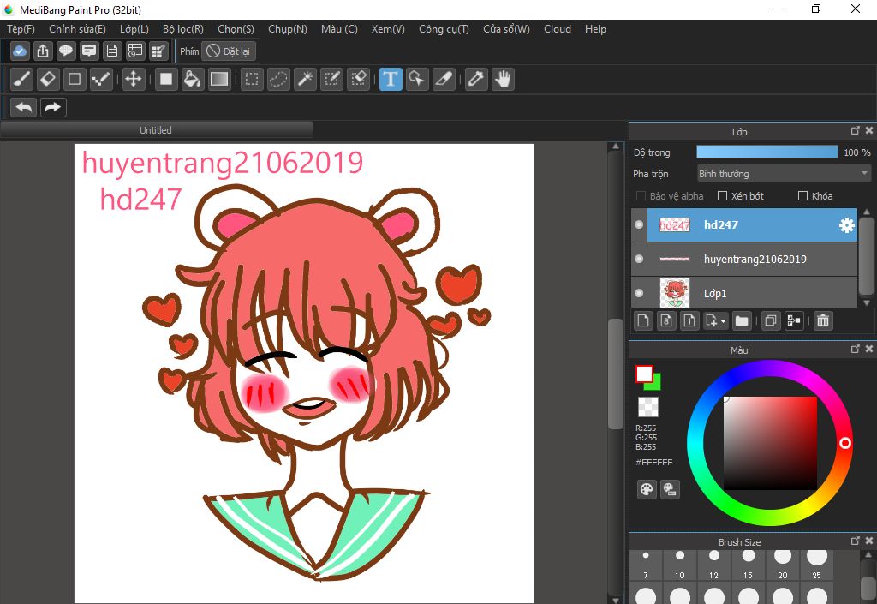The width and height of the screenshot is (877, 604).
Task: Select the Hand pan tool
Action: (503, 80)
